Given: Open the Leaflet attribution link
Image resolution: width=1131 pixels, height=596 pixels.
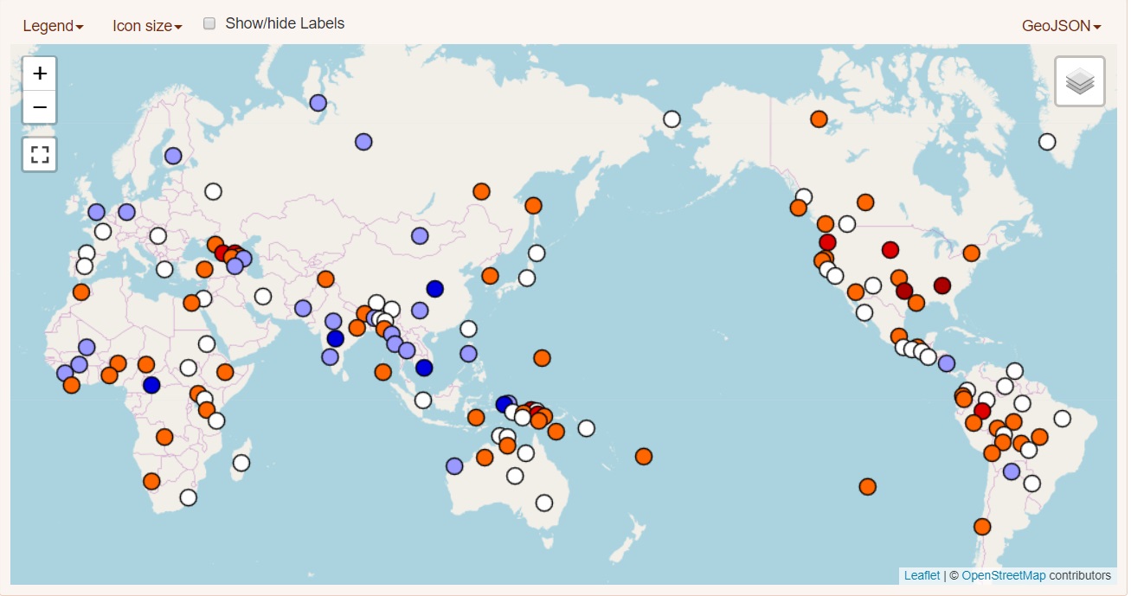Looking at the screenshot, I should pyautogui.click(x=922, y=574).
